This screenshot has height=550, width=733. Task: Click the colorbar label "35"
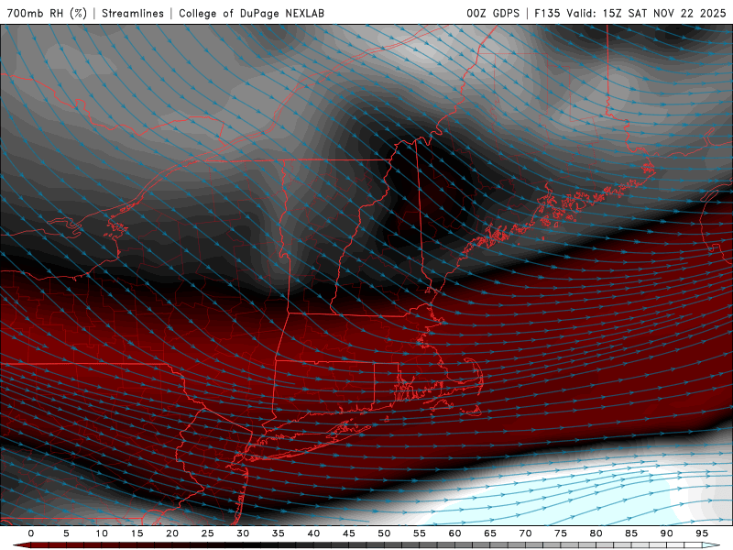point(279,533)
